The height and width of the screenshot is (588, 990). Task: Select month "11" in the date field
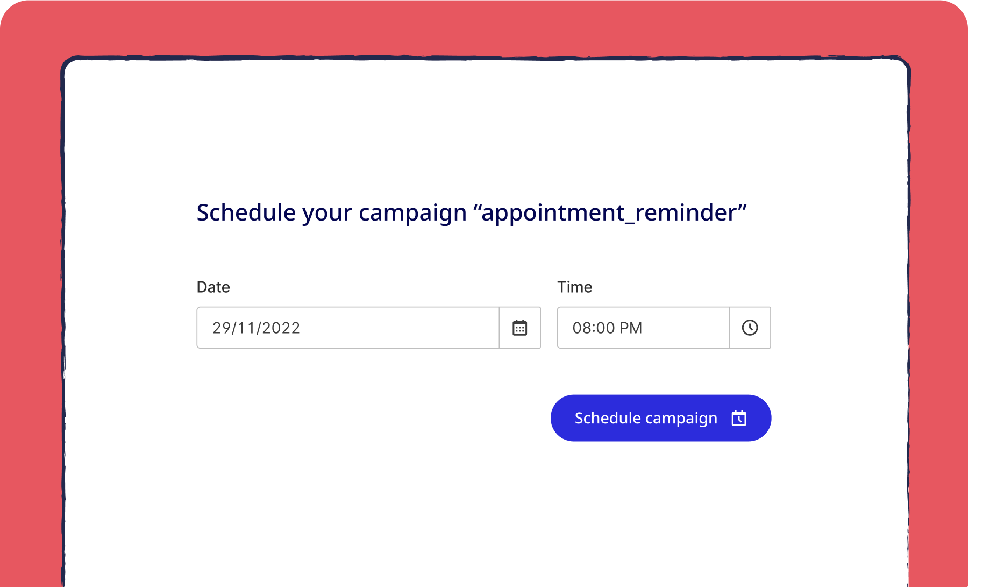pos(246,328)
